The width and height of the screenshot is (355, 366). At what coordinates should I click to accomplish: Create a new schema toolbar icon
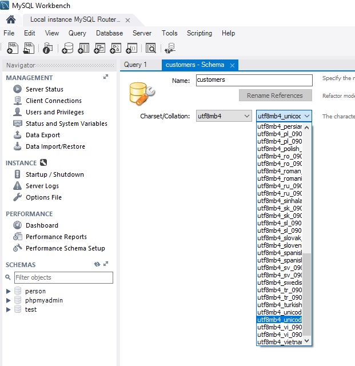click(x=67, y=48)
